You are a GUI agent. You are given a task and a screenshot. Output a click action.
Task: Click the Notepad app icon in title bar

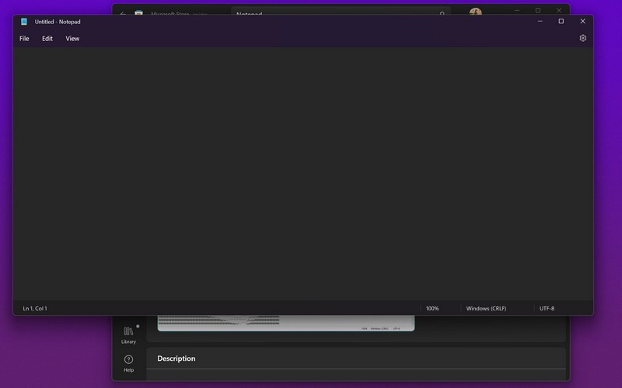24,22
